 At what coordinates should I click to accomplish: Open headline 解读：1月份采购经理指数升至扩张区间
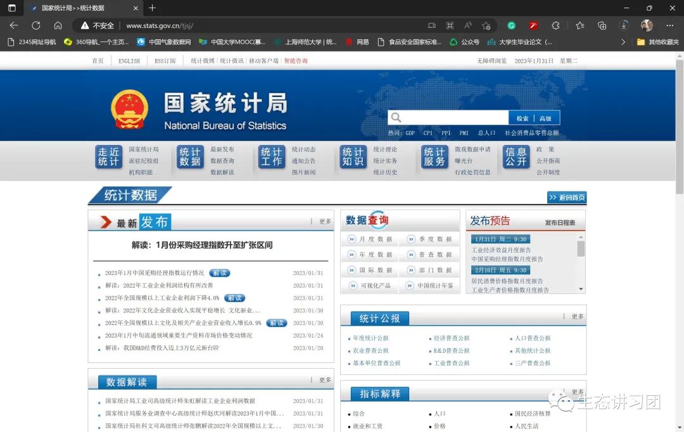click(x=202, y=245)
